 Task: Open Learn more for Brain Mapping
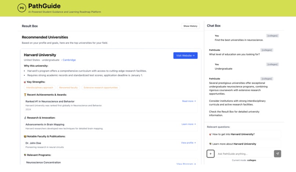point(189,124)
